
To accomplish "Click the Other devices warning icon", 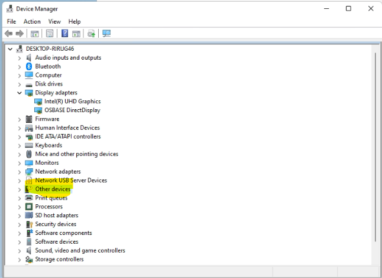I will coord(29,189).
